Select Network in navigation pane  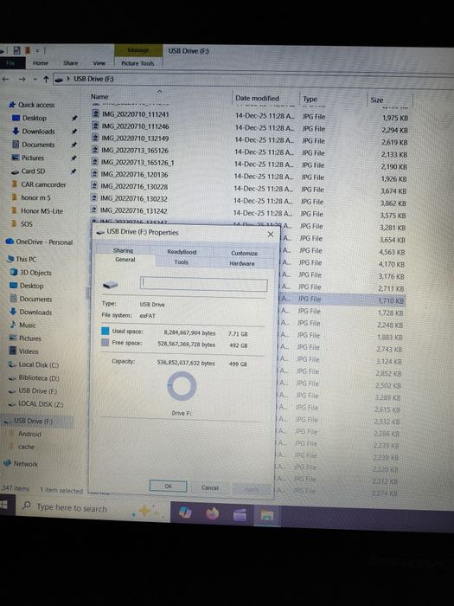21,463
